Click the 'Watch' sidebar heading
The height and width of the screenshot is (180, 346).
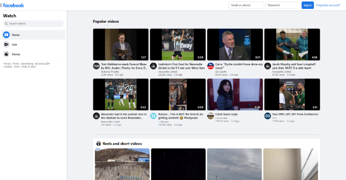tap(9, 16)
